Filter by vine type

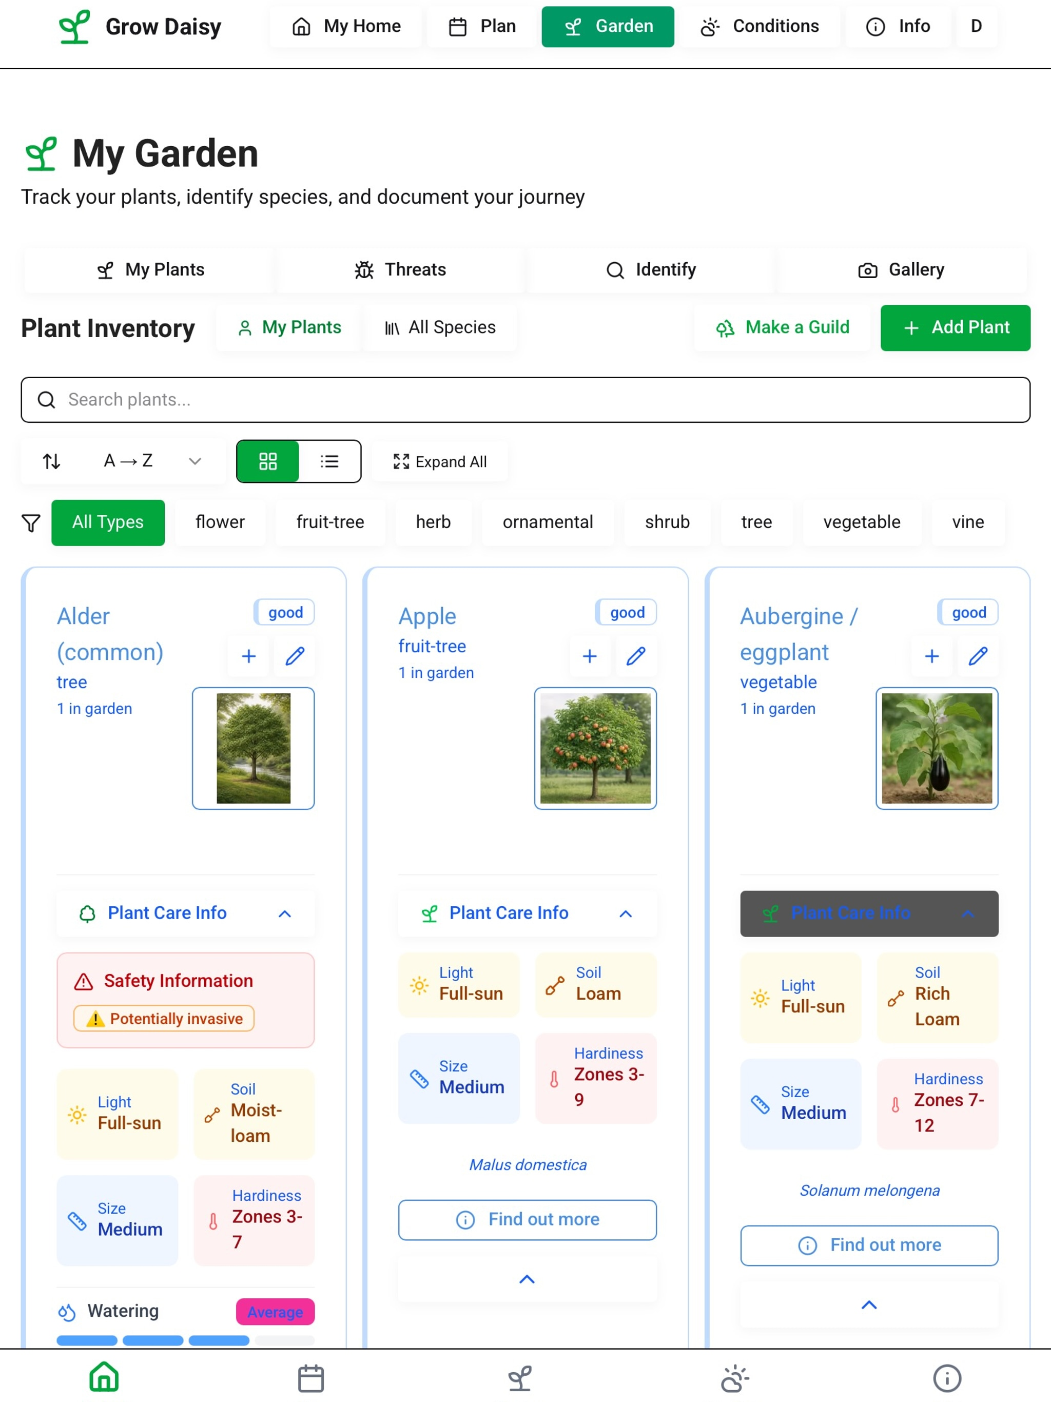(968, 523)
